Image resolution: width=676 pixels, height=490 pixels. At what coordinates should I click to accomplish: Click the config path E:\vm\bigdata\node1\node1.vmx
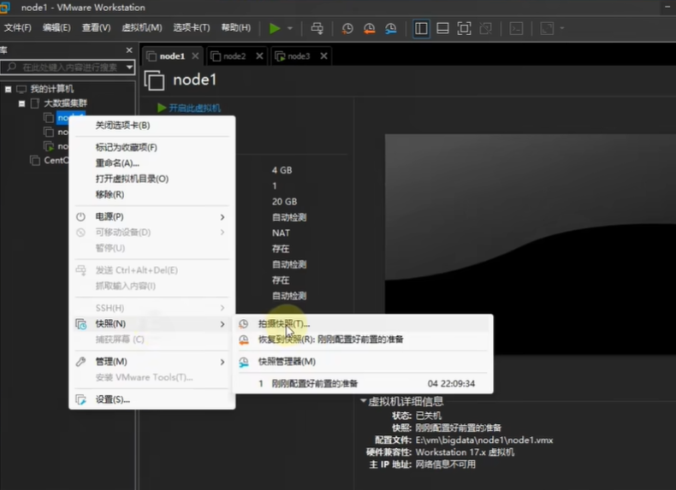(x=484, y=440)
